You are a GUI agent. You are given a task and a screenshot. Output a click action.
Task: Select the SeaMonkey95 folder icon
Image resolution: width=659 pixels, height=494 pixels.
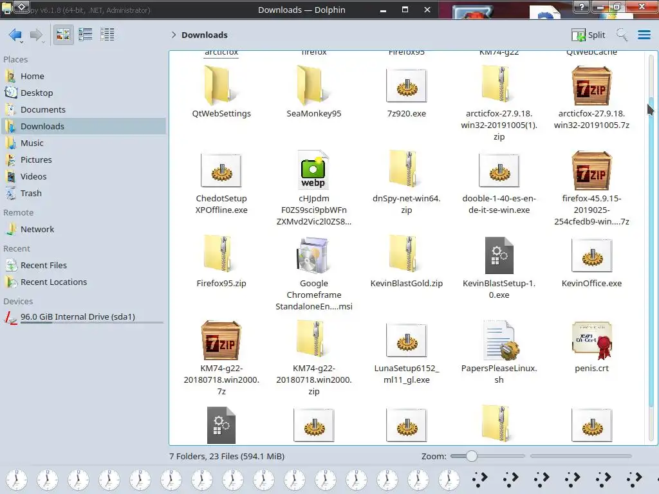pyautogui.click(x=313, y=86)
